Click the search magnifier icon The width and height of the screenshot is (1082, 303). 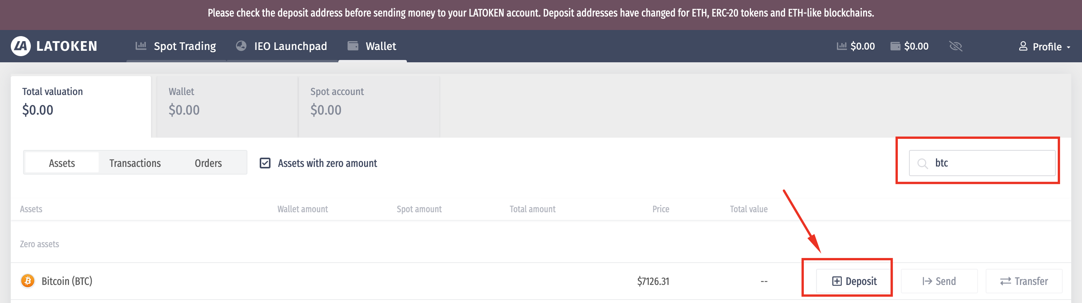[x=922, y=163]
